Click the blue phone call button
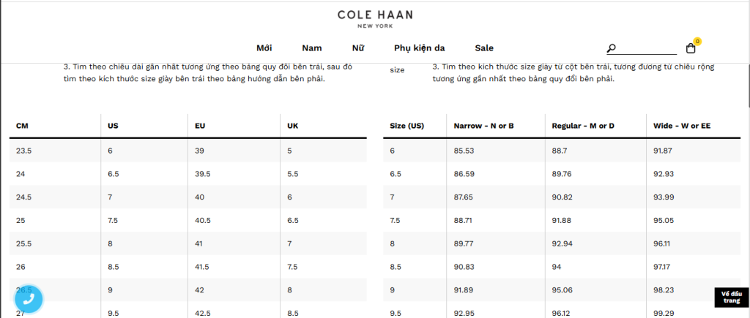The image size is (750, 318). 29,299
